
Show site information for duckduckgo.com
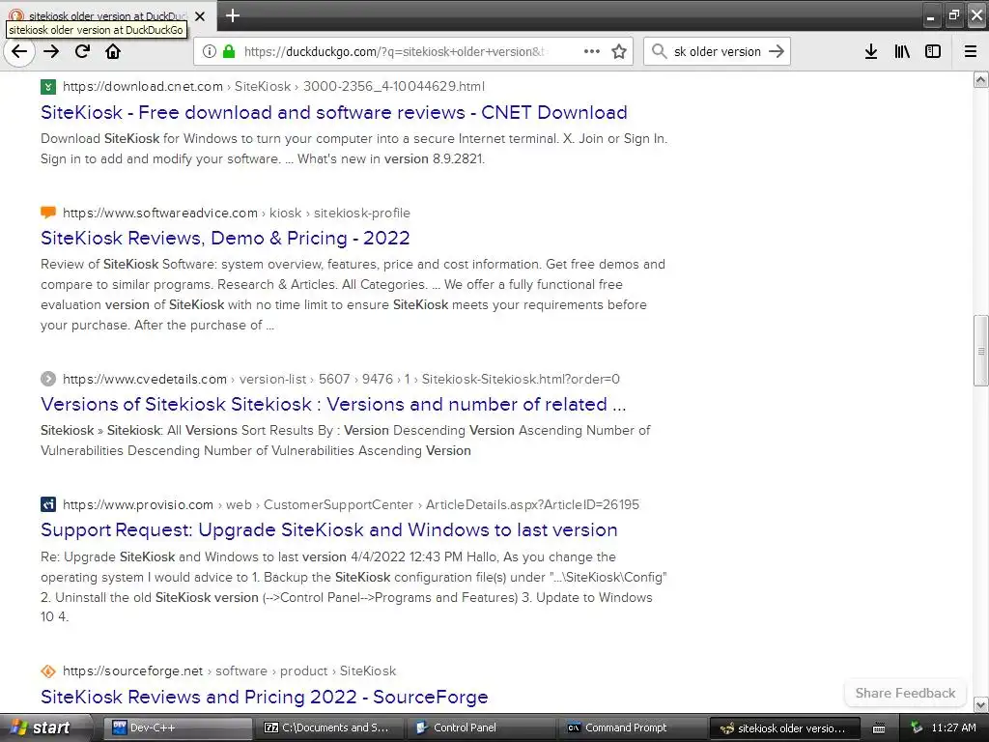pyautogui.click(x=210, y=52)
